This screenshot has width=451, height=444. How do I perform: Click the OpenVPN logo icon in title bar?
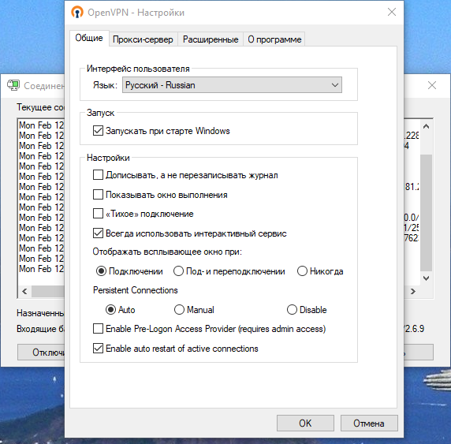click(x=77, y=13)
